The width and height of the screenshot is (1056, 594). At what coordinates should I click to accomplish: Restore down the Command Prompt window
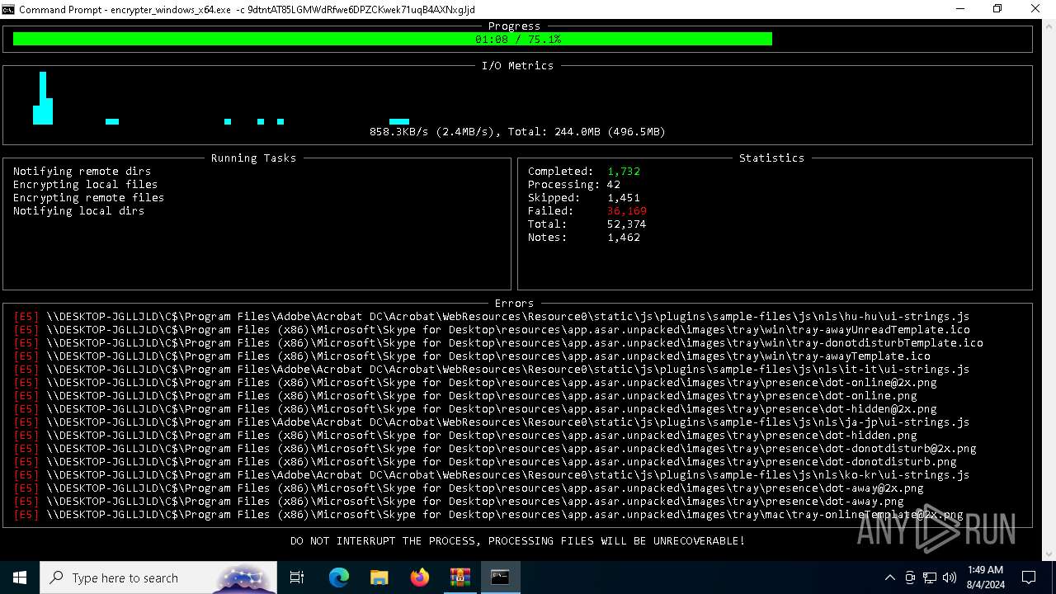click(x=997, y=9)
